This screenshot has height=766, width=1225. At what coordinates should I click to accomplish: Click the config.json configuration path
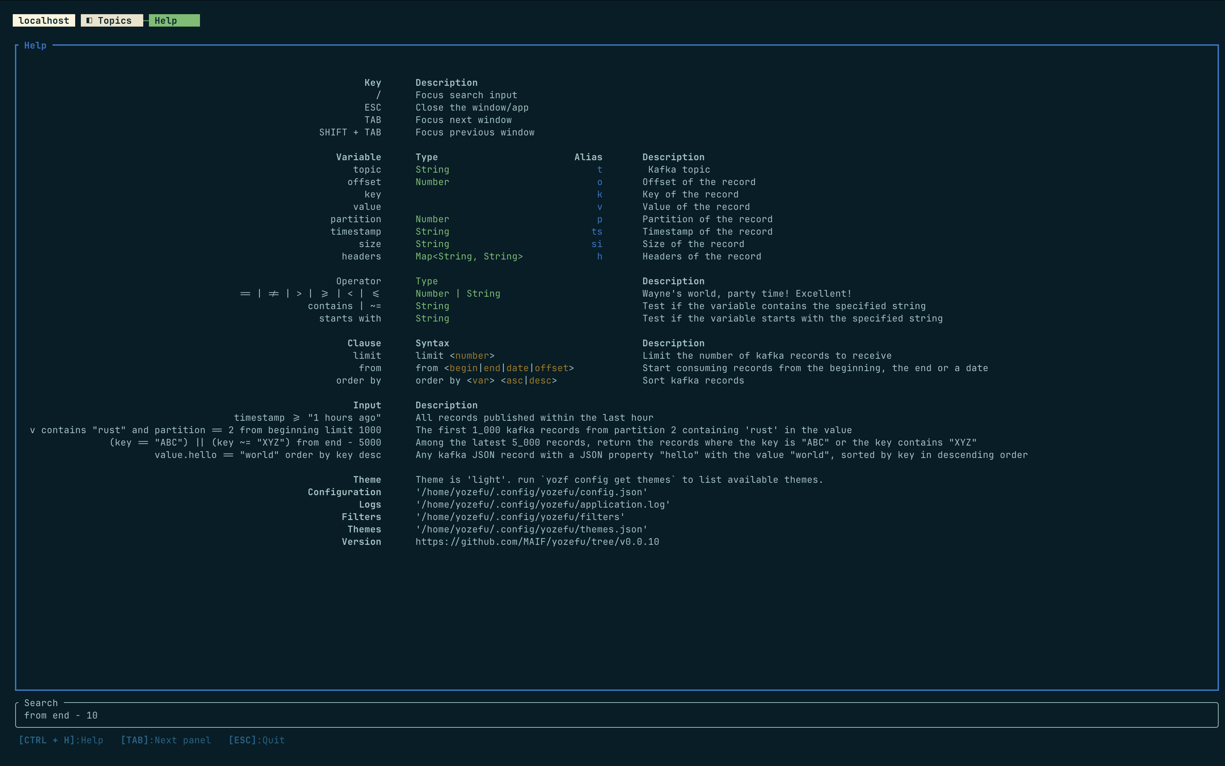tap(531, 492)
